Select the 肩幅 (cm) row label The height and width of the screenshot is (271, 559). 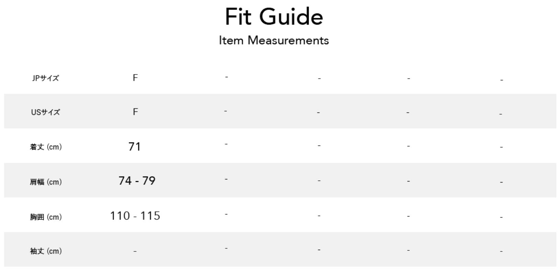coord(46,182)
